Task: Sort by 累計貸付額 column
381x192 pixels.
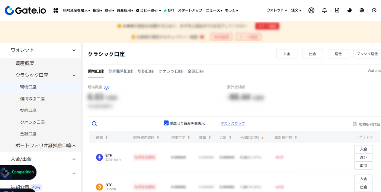Action: point(296,138)
